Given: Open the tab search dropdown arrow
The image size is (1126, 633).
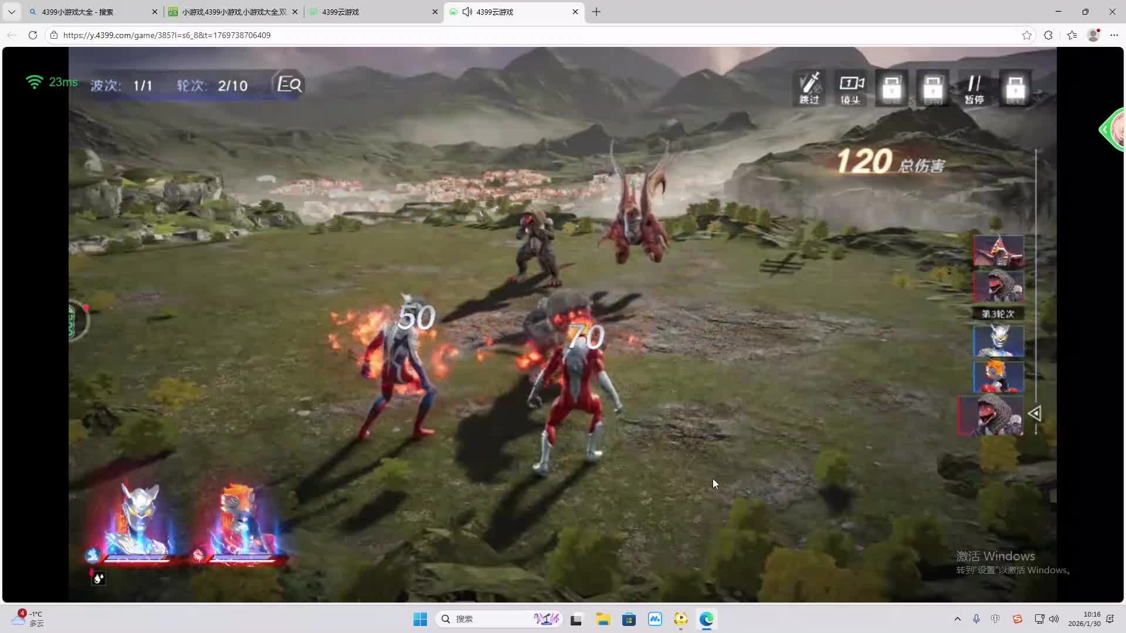Looking at the screenshot, I should point(11,12).
